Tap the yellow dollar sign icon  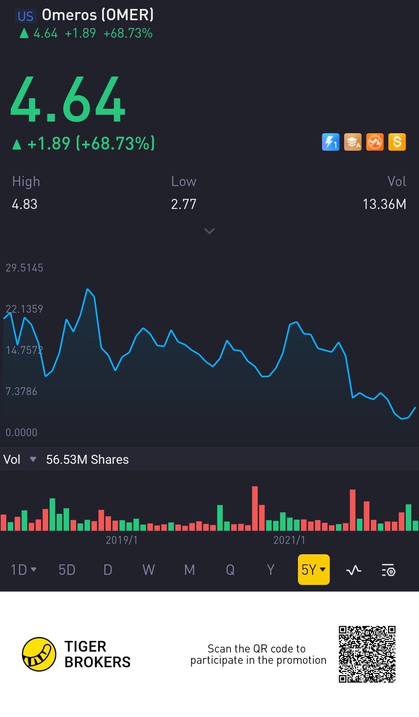tap(397, 142)
